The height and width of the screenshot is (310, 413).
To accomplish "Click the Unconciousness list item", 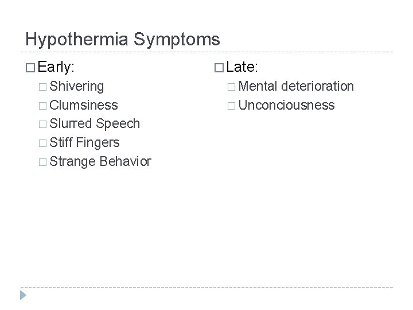I will [286, 105].
